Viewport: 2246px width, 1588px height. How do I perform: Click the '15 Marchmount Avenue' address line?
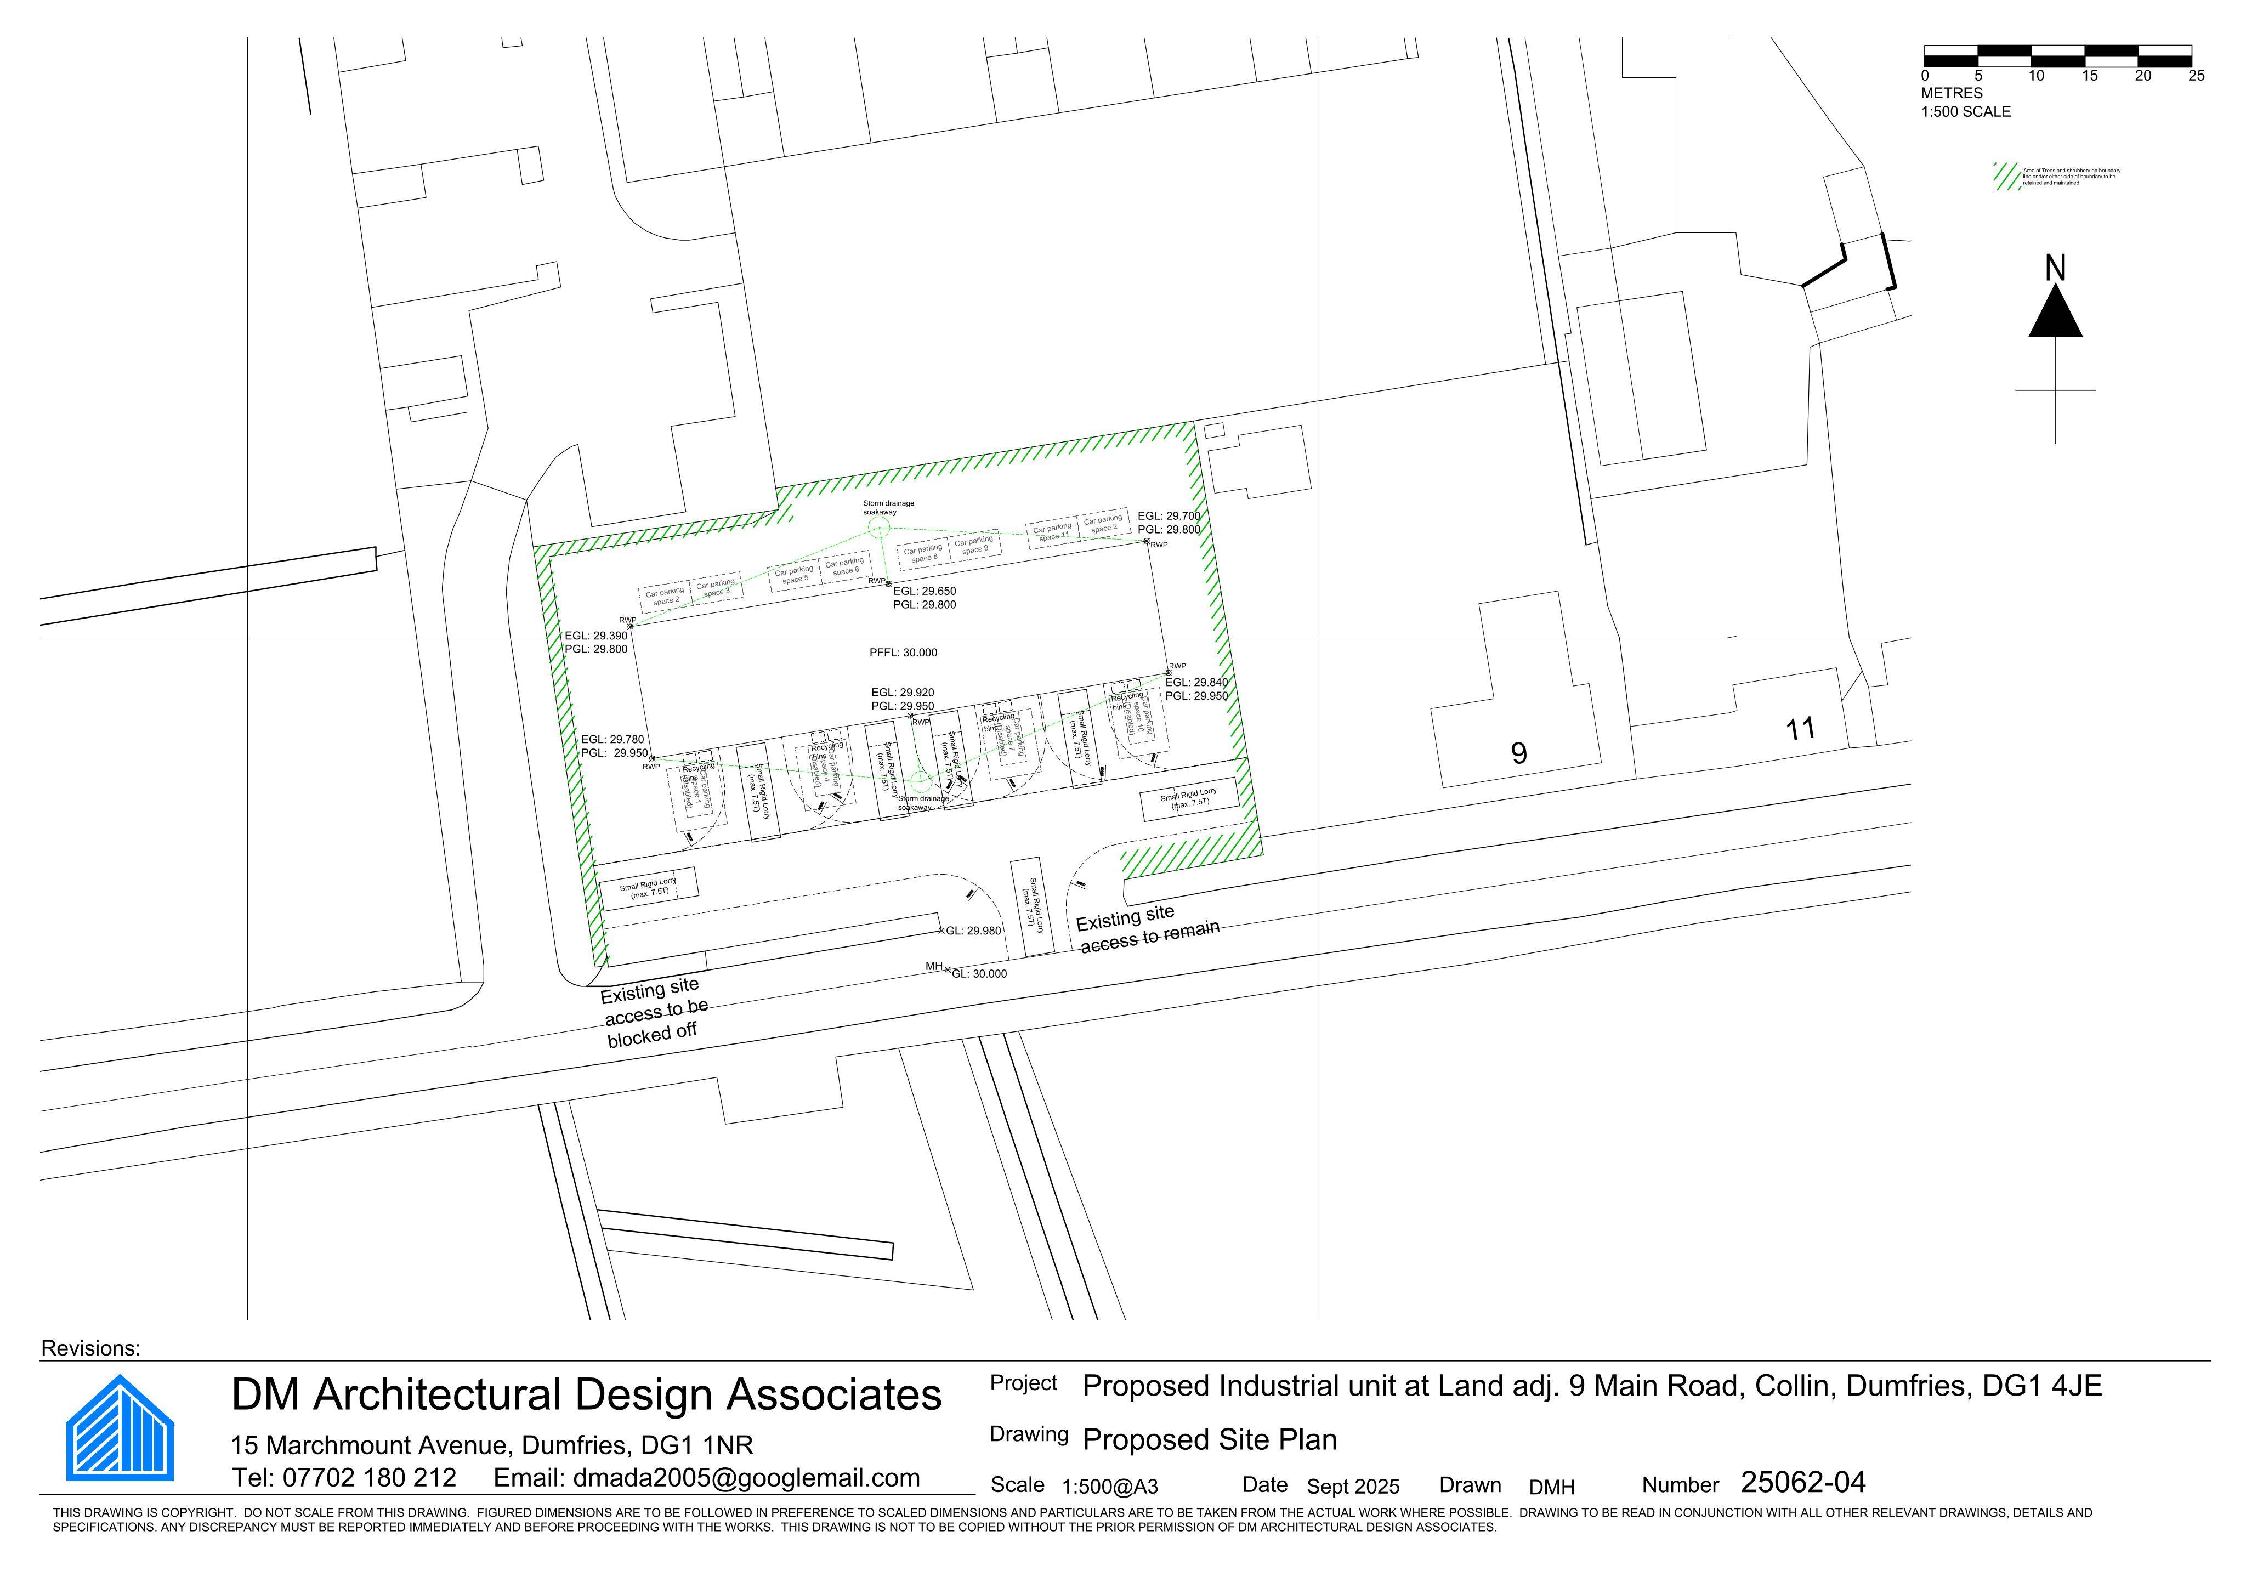(x=492, y=1445)
